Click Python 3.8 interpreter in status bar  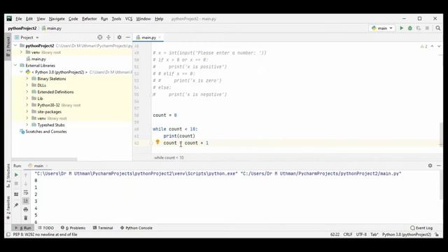[x=406, y=234]
